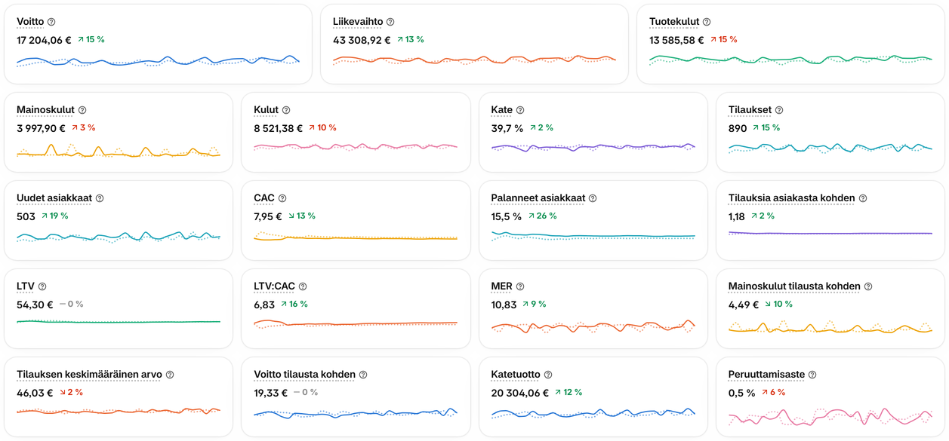The height and width of the screenshot is (441, 949).
Task: Select the Kate value 39,7 %
Action: coord(507,128)
